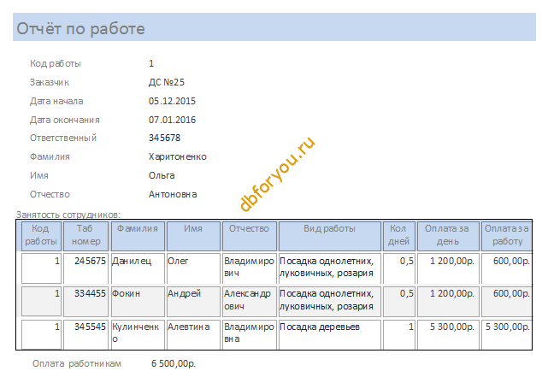542x377 pixels.
Task: Click the 'Занятость сотрудников:' section label
Action: pos(68,215)
